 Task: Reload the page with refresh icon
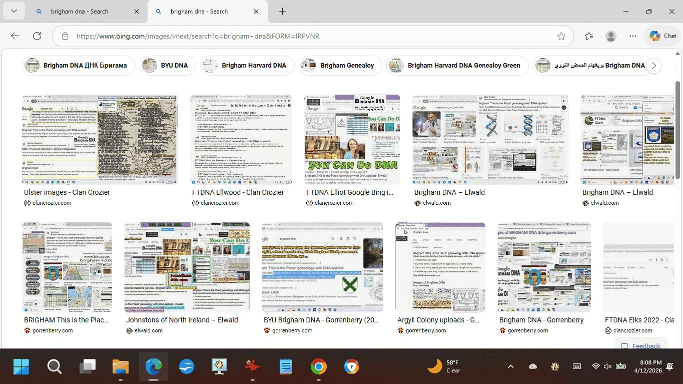[37, 36]
